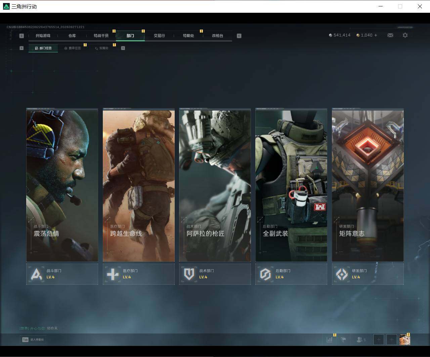Click the D key icon after 军需处
The width and height of the screenshot is (430, 357).
pyautogui.click(x=123, y=48)
